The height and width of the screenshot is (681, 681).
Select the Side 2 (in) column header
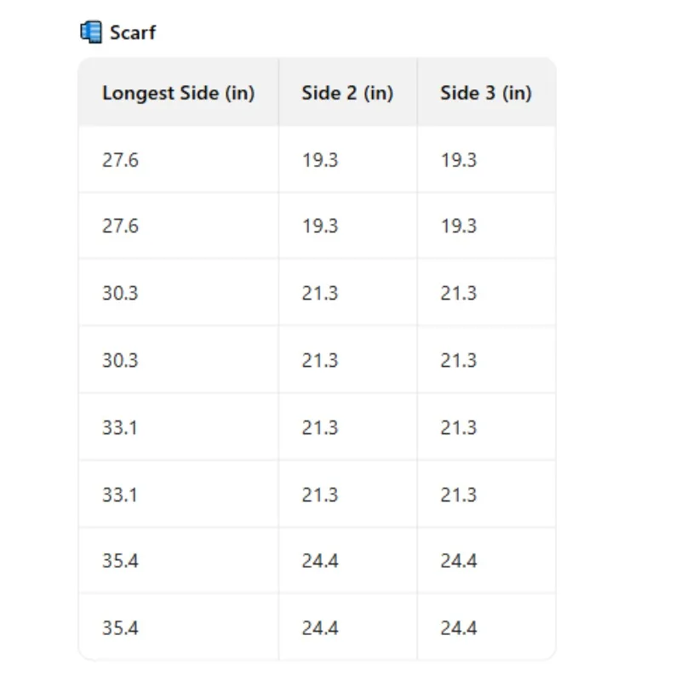(x=347, y=93)
